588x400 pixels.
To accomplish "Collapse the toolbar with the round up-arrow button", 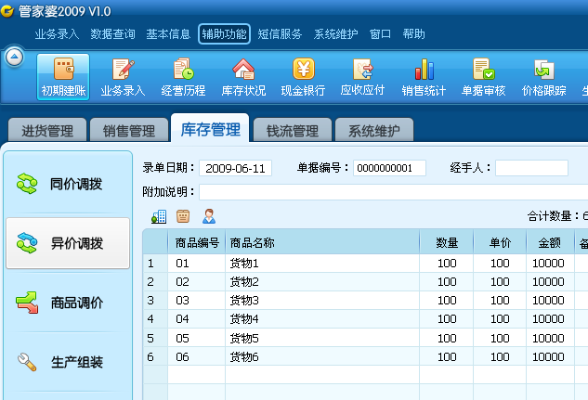I will (x=15, y=57).
